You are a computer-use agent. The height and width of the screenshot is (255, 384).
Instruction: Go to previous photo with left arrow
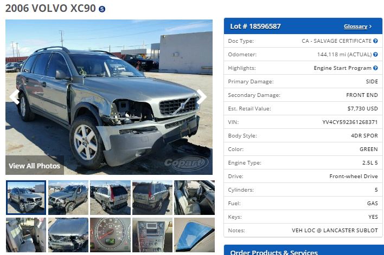coord(15,97)
